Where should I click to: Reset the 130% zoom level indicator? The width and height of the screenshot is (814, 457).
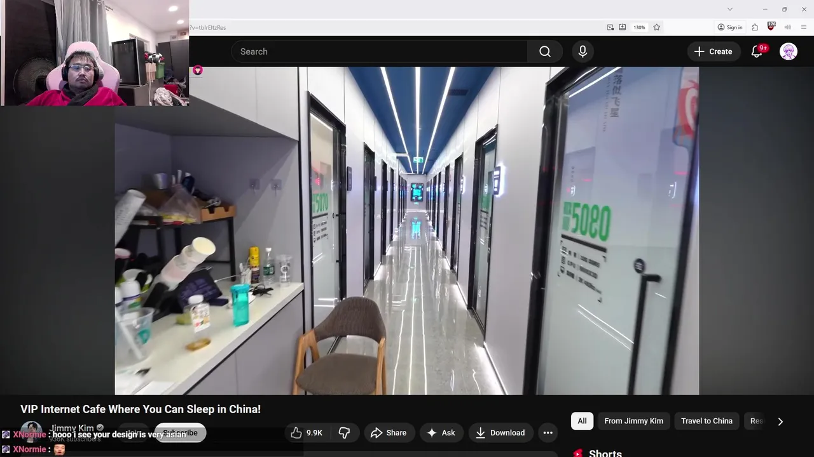(639, 27)
